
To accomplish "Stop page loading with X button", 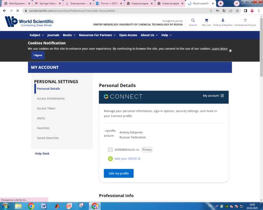I will click(x=18, y=11).
